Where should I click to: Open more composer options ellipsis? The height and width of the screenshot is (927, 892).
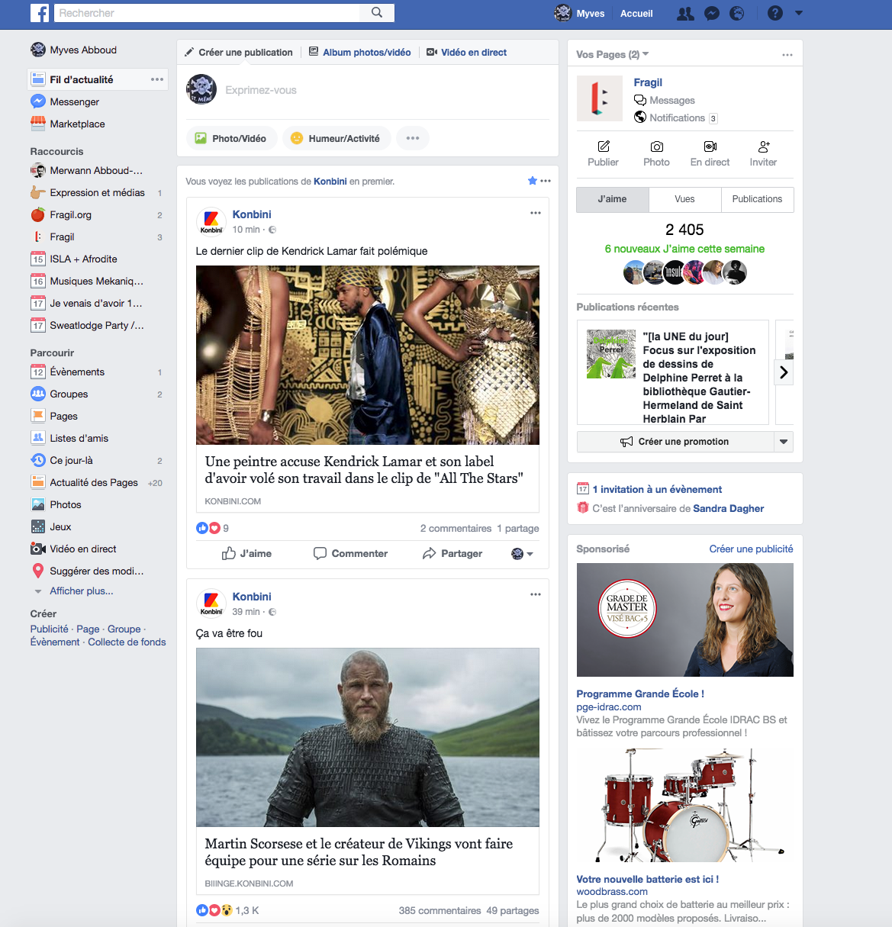tap(413, 138)
